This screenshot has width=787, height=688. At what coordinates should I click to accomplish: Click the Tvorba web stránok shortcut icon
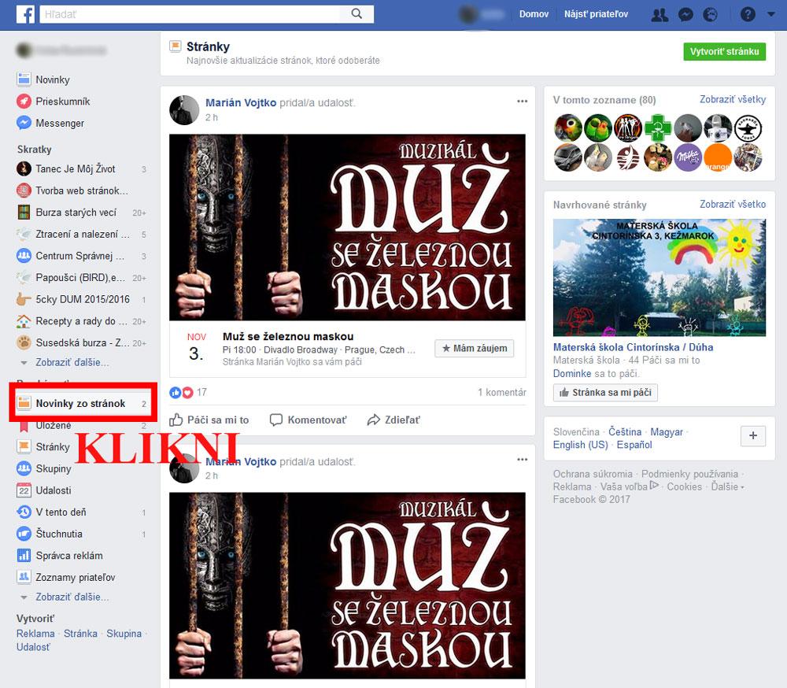pyautogui.click(x=24, y=190)
